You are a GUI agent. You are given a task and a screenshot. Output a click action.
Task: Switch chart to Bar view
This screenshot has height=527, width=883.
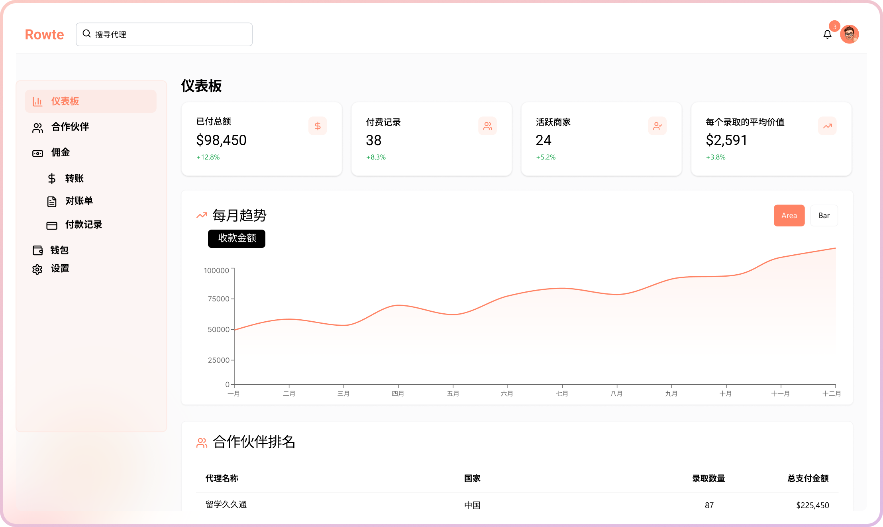click(x=824, y=216)
